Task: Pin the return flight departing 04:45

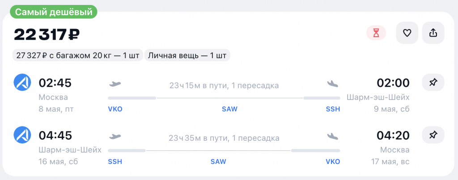Action: pos(433,135)
